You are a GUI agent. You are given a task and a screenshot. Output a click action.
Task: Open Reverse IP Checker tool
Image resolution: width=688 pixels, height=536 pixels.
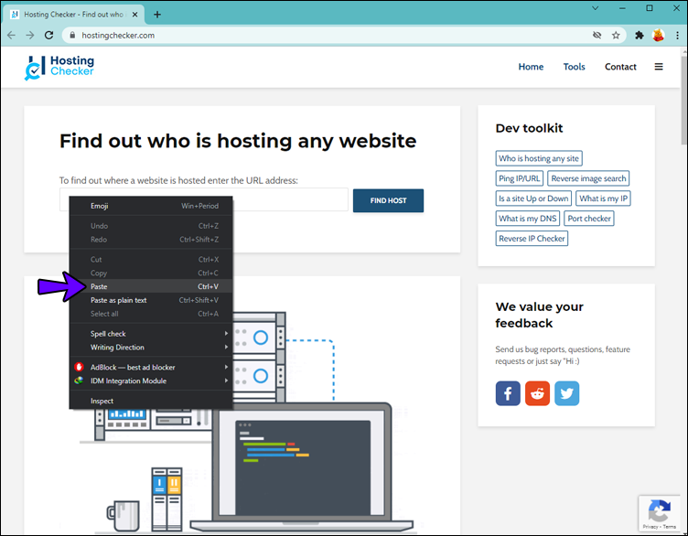[x=532, y=239]
